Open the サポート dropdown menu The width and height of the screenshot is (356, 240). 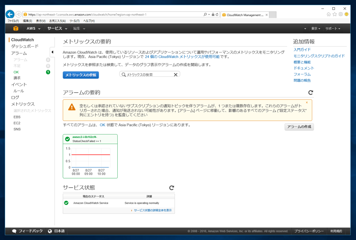(x=333, y=28)
